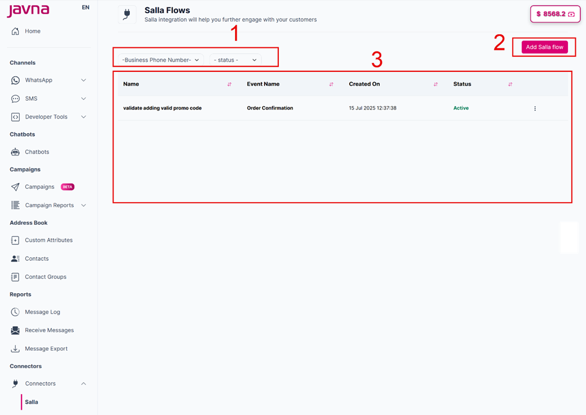
Task: Click the Contact Groups icon
Action: (x=15, y=277)
